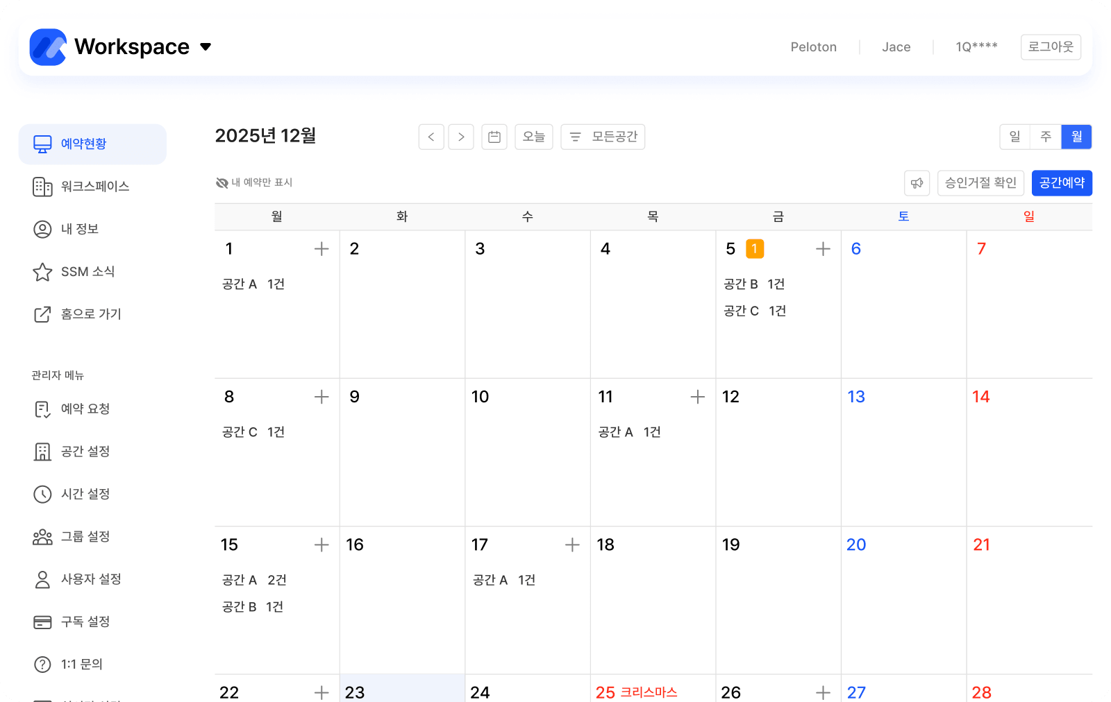Click the blue 공간예약 button
The image size is (1111, 702).
click(1061, 182)
